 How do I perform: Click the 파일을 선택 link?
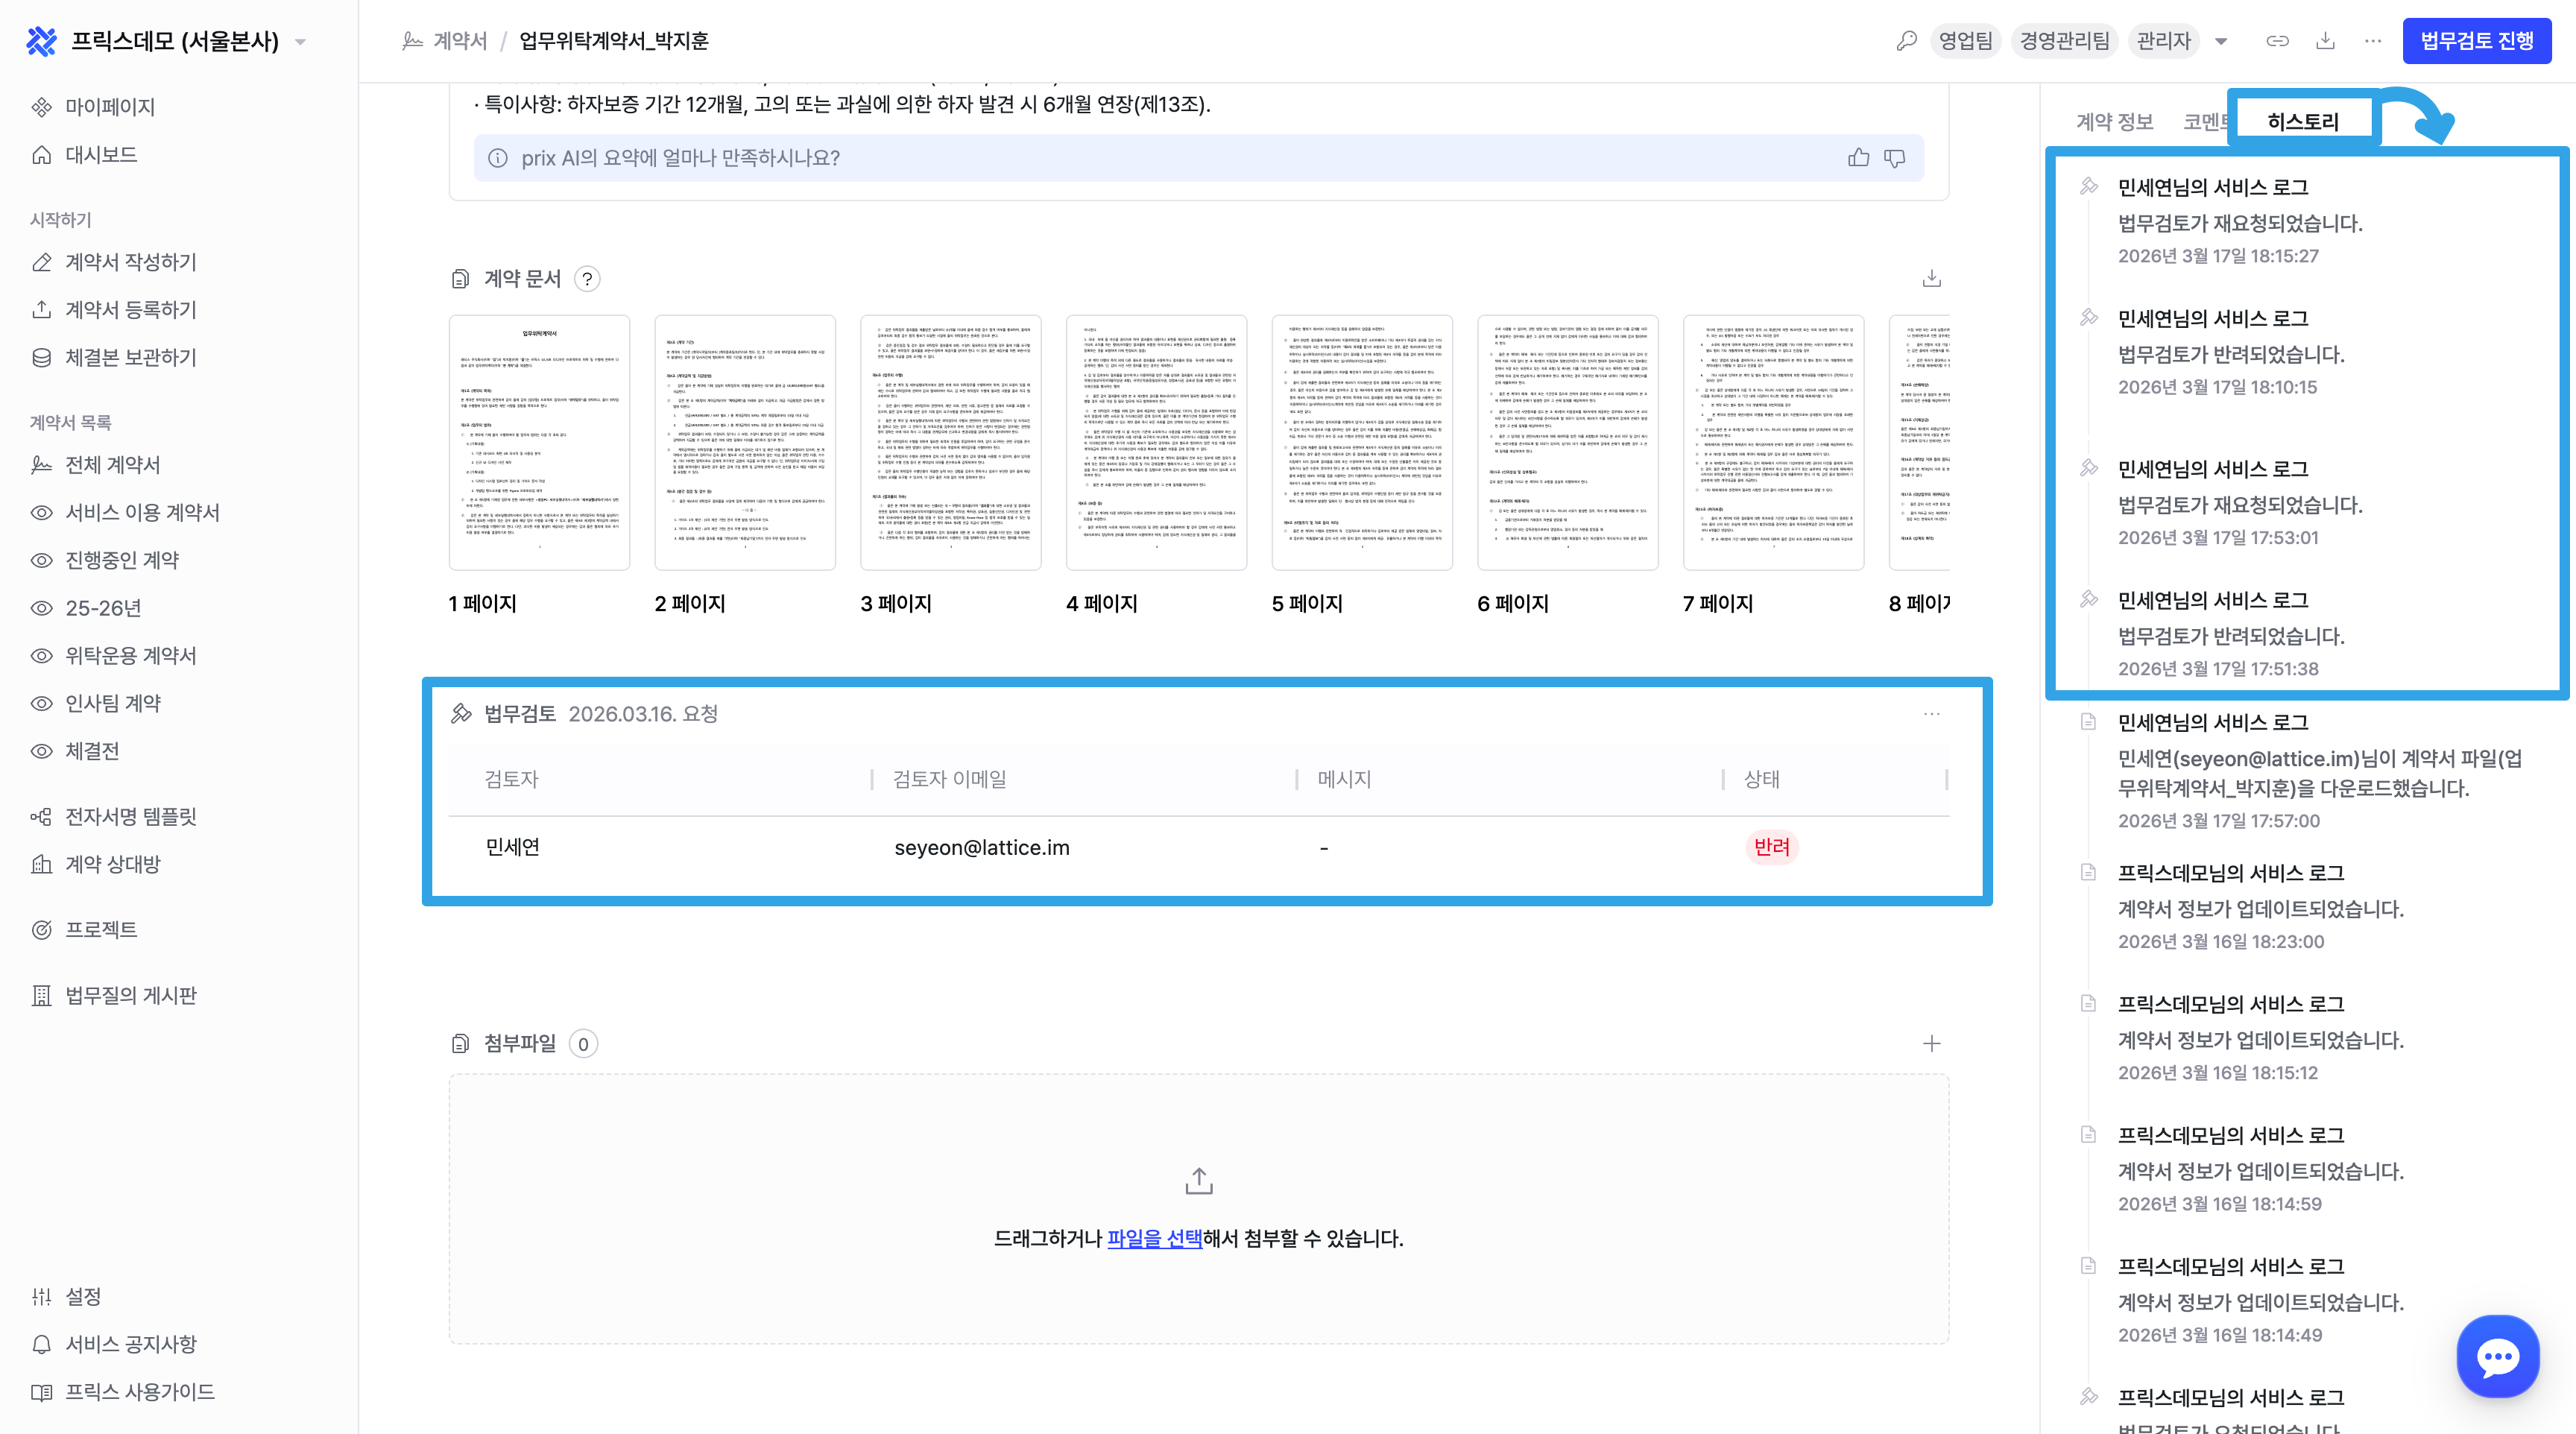1154,1238
